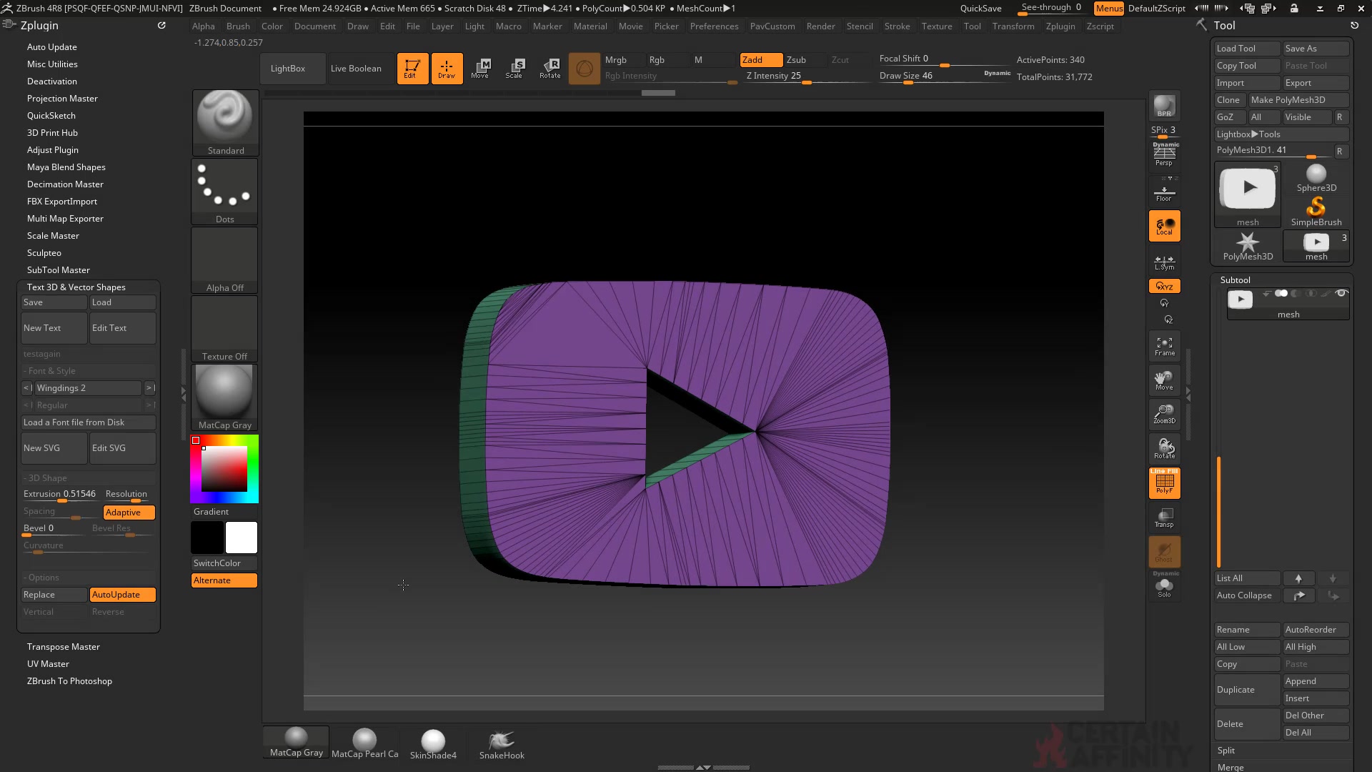The width and height of the screenshot is (1372, 772).
Task: Click the LightBox button
Action: [294, 69]
